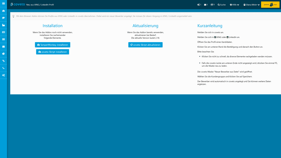Viewport: 281px width, 158px height.
Task: Click the lightbulb hint icon
Action: tap(13, 16)
